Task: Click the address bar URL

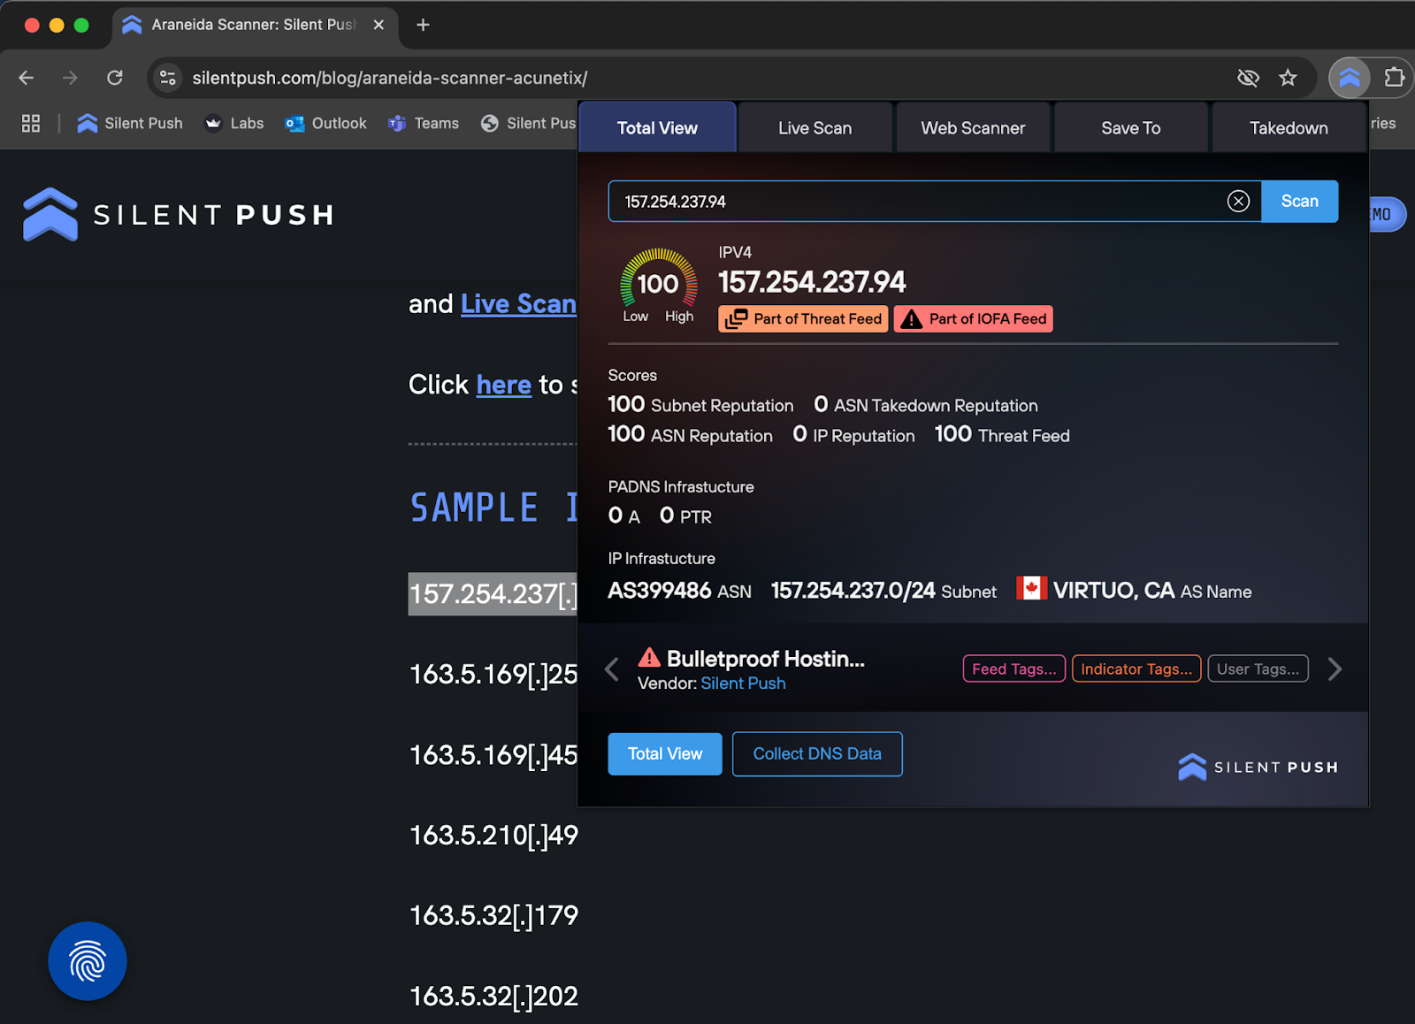Action: coord(390,78)
